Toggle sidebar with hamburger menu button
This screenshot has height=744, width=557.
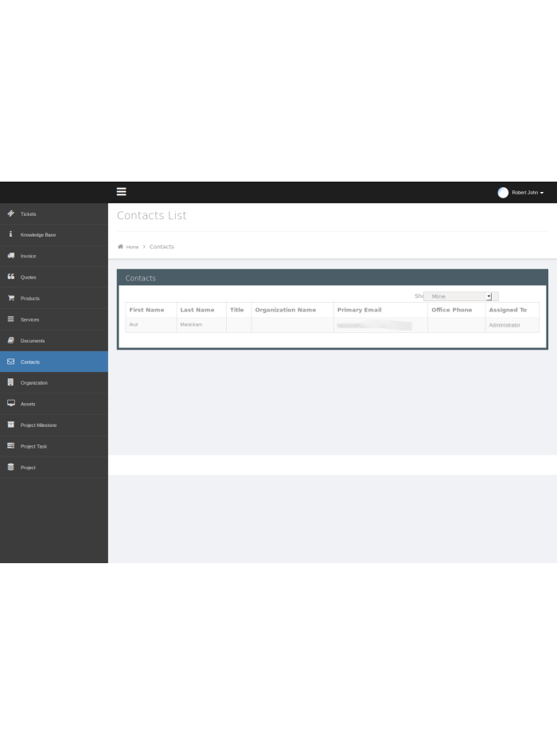point(122,192)
